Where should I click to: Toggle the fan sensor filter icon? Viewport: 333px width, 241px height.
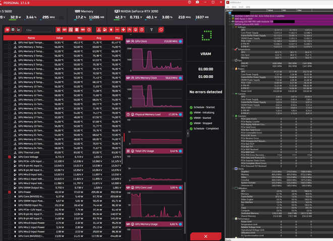click(123, 30)
